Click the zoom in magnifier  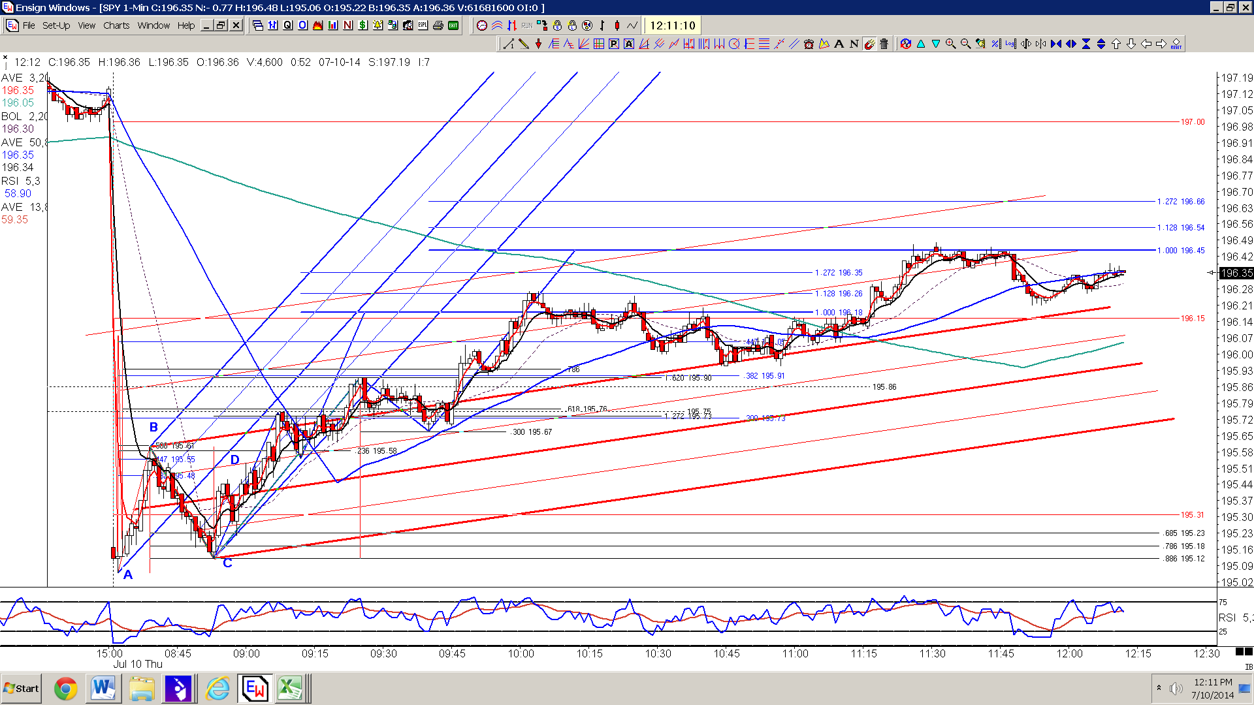tap(950, 44)
